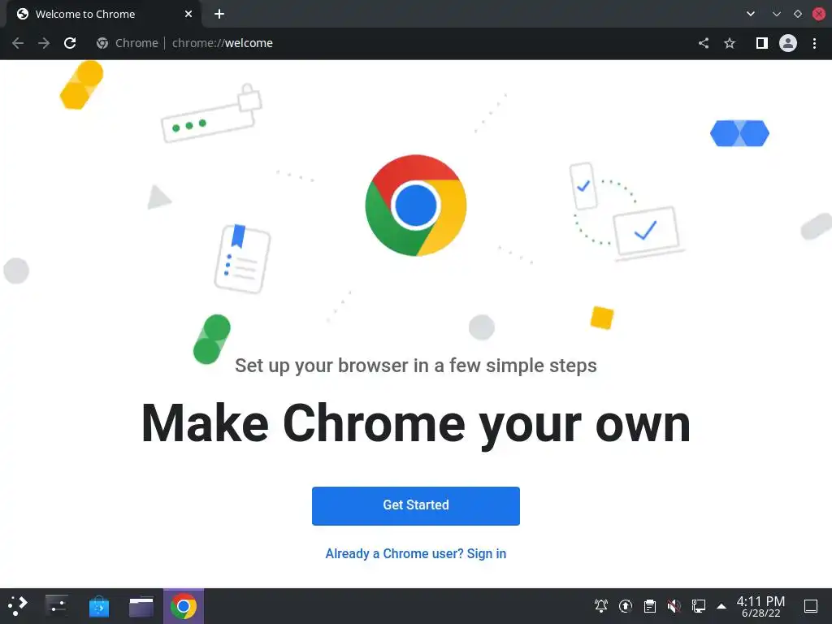Maximize the window using the diamond button

coord(798,14)
